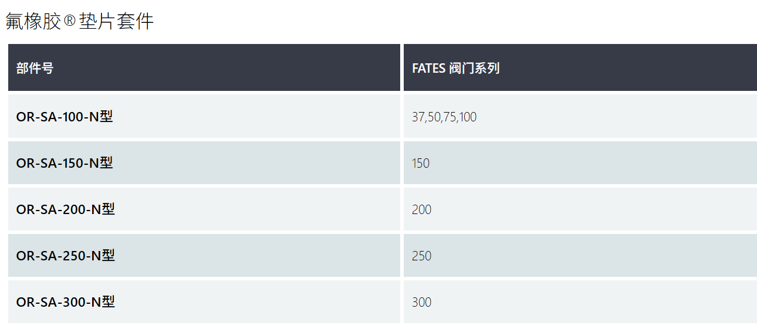Select valve series cell 37,50,75,100

(444, 117)
